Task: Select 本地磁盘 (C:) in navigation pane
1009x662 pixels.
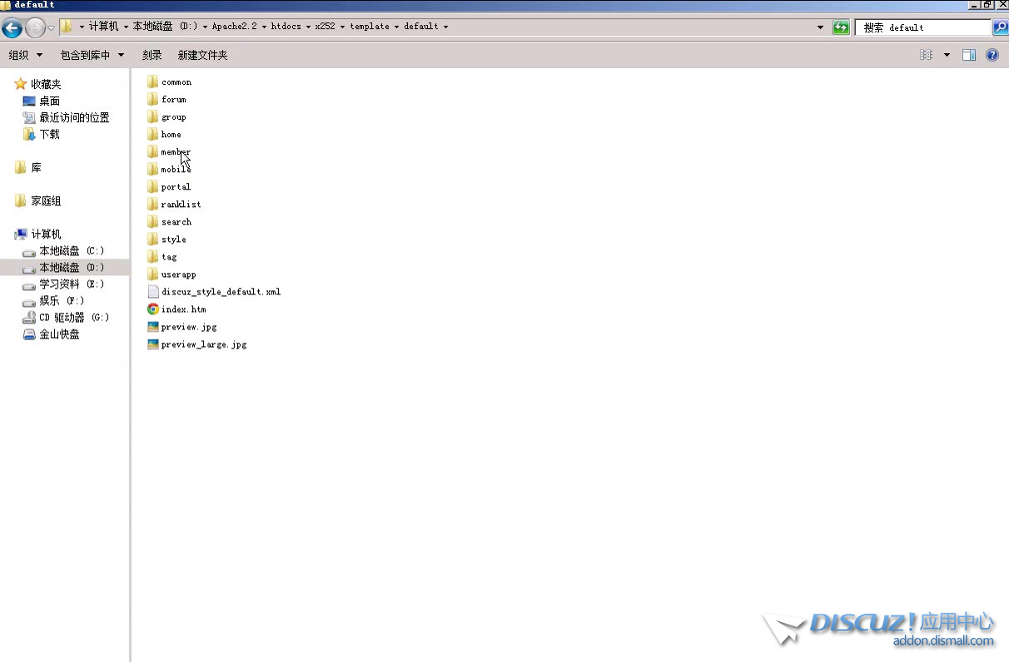Action: point(72,251)
